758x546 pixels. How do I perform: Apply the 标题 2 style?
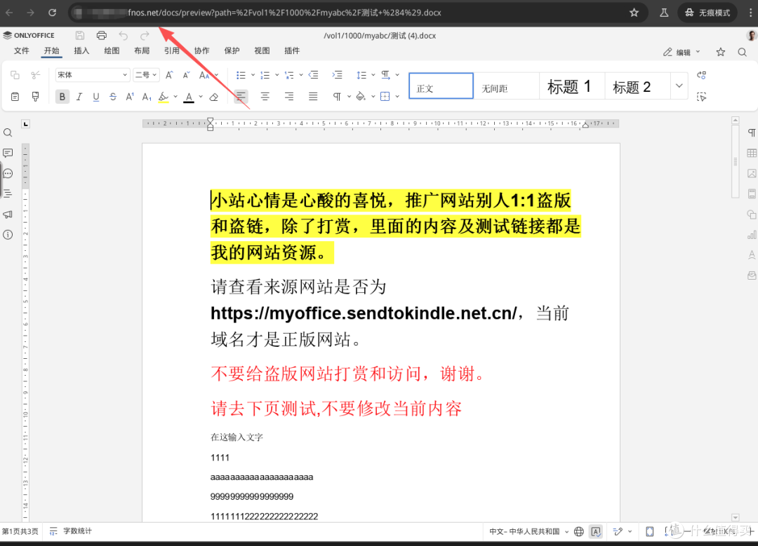(x=637, y=86)
